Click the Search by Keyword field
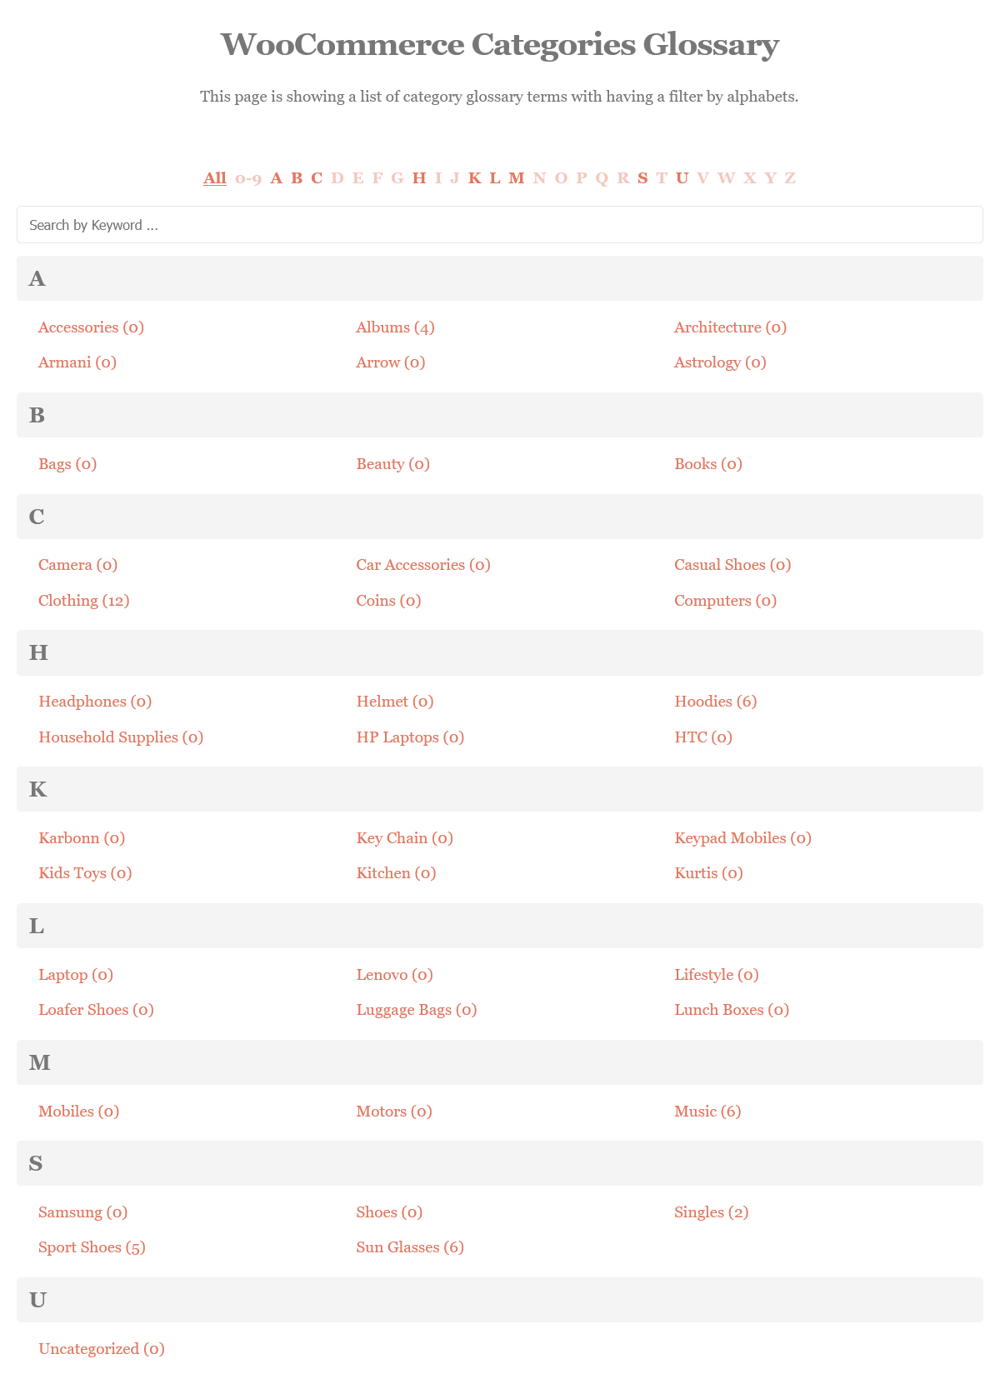1000x1374 pixels. tap(500, 225)
